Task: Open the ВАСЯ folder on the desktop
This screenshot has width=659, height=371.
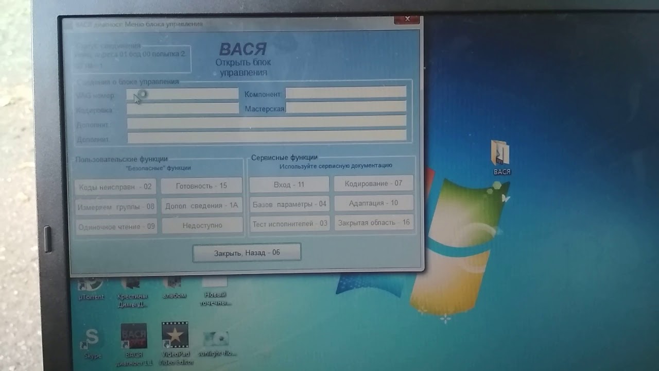Action: tap(501, 157)
